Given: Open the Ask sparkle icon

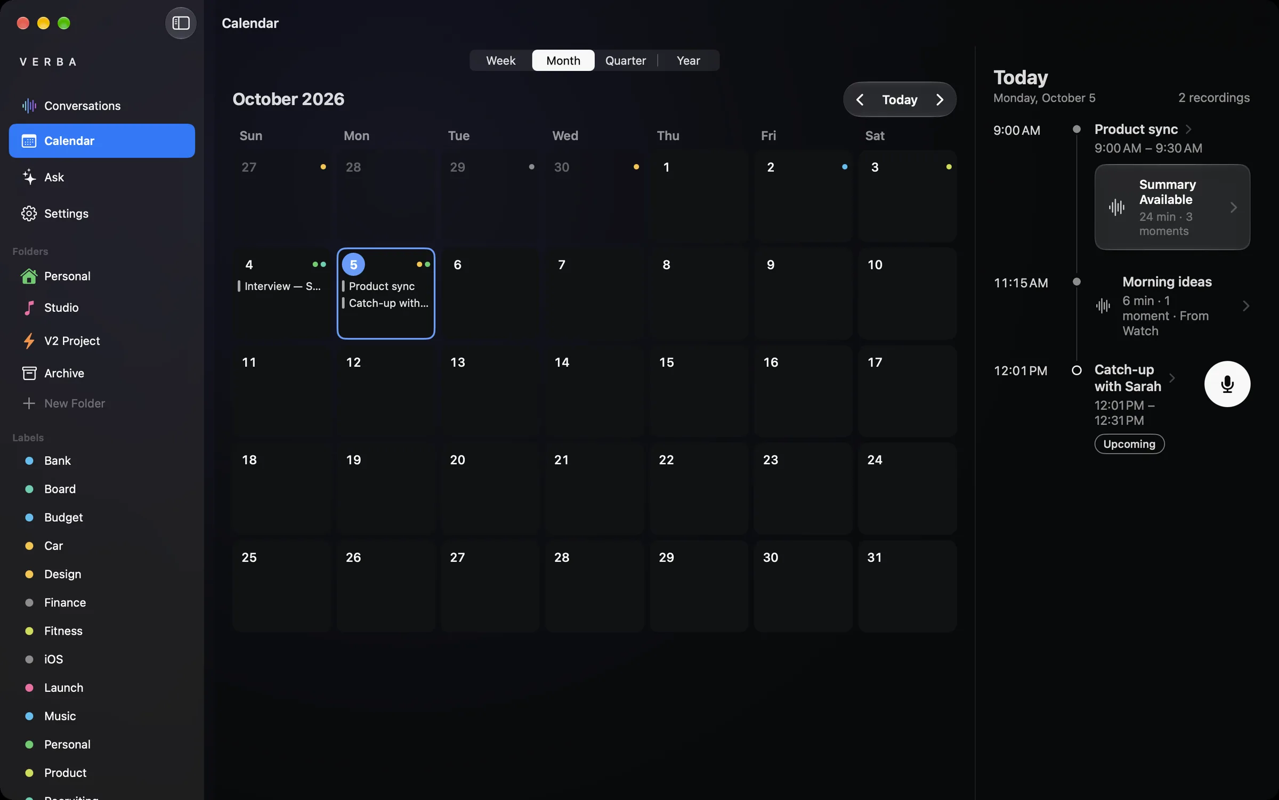Looking at the screenshot, I should point(29,177).
